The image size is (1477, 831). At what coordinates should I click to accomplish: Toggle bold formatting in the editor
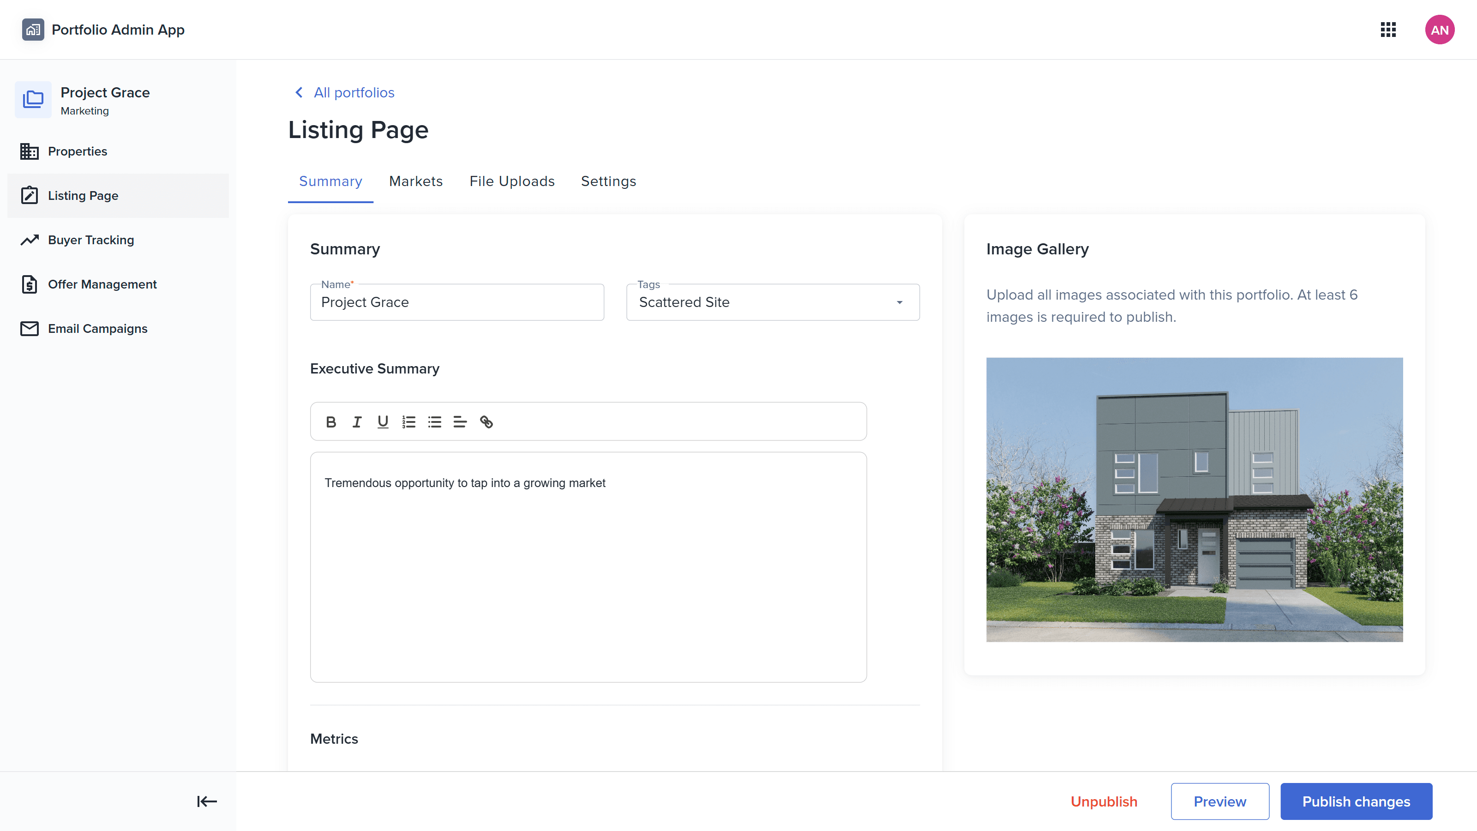[331, 422]
